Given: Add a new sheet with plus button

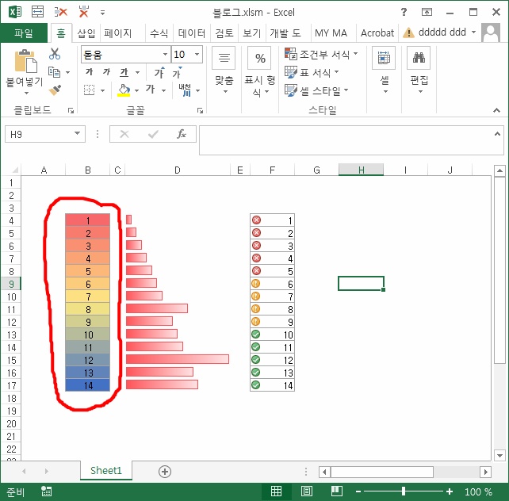Looking at the screenshot, I should click(165, 472).
